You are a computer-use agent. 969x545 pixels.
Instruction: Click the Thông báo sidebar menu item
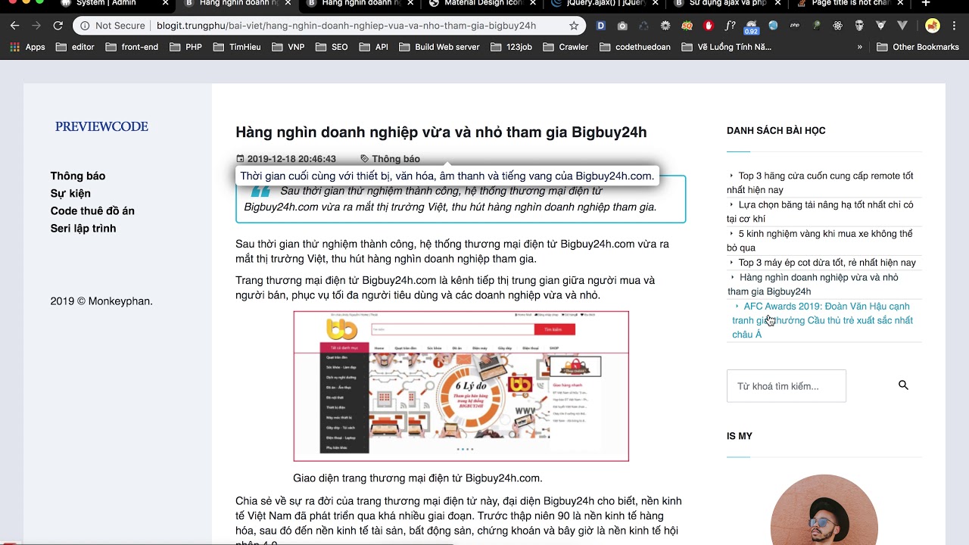click(x=78, y=176)
